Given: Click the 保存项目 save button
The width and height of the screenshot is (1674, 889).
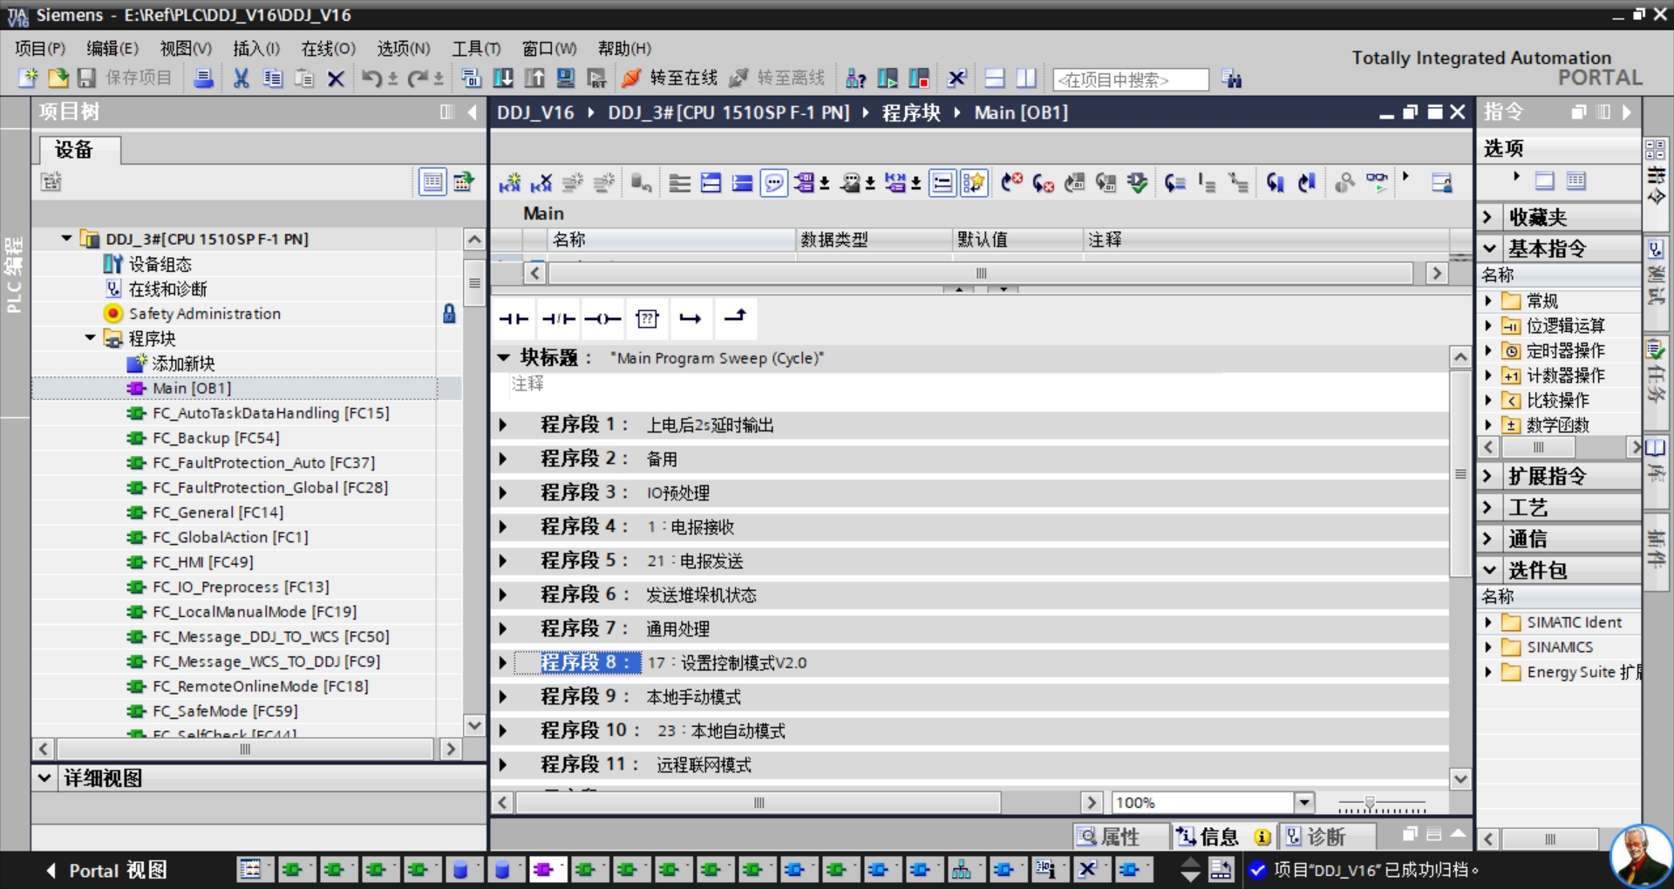Looking at the screenshot, I should [x=125, y=78].
